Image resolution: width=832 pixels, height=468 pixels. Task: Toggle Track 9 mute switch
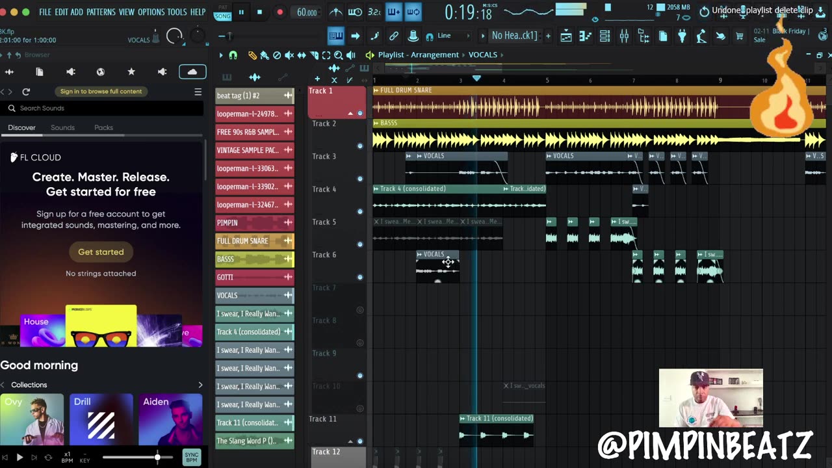(360, 376)
